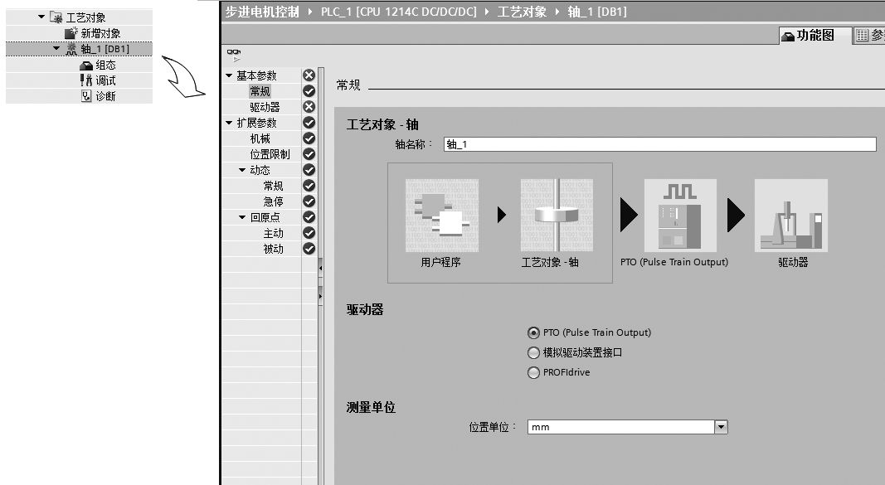Select PROFIdrive radio button
This screenshot has width=885, height=485.
click(533, 372)
